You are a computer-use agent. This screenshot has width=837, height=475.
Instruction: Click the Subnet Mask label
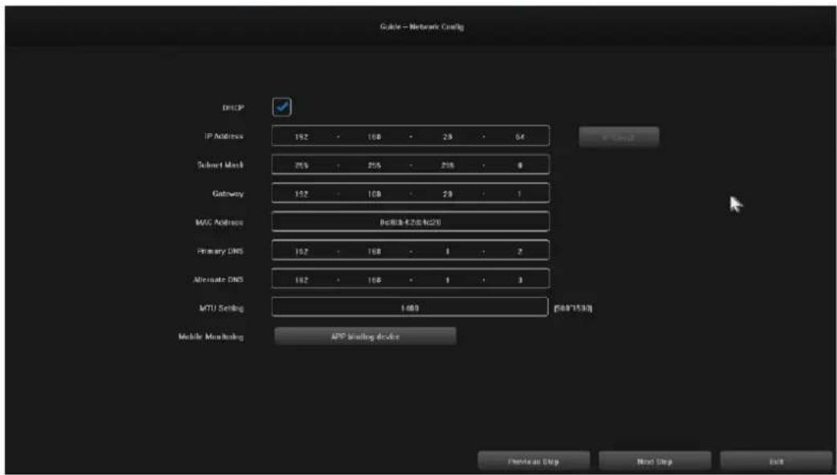[221, 165]
